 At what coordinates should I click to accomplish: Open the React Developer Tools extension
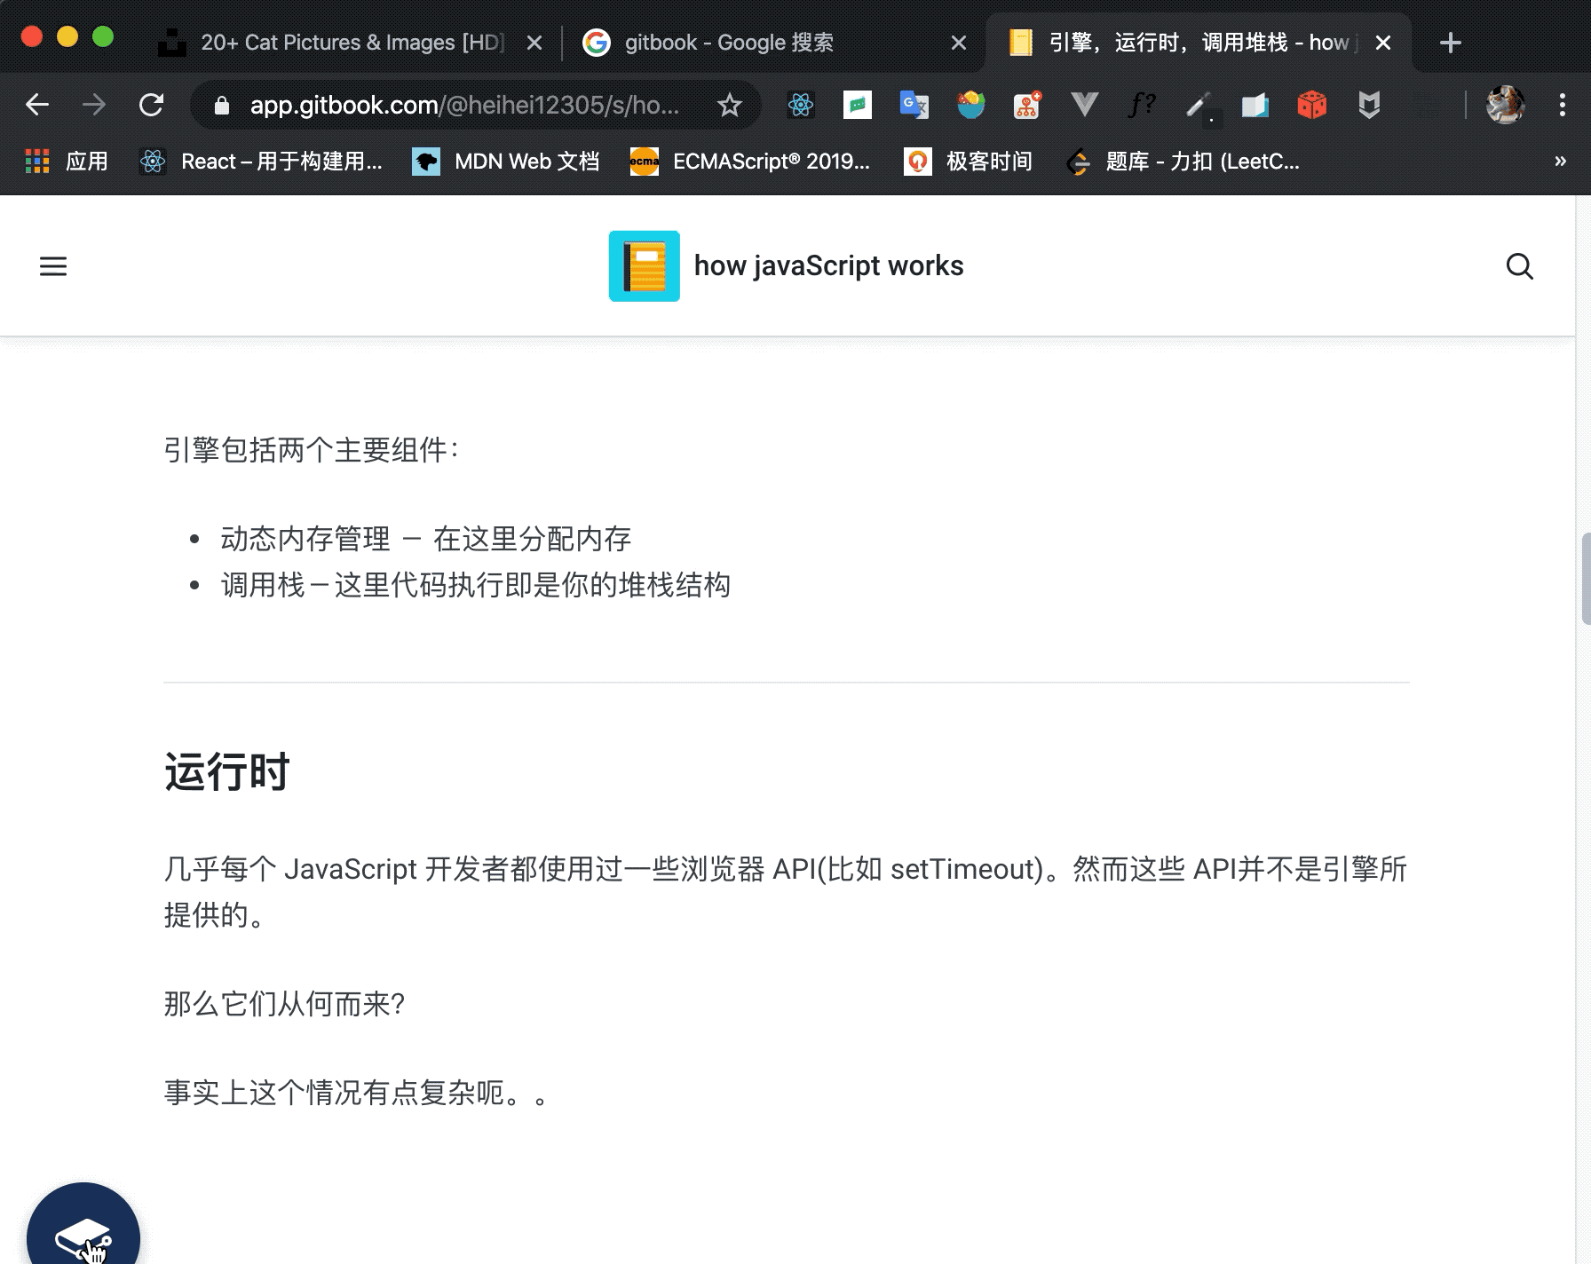coord(801,106)
